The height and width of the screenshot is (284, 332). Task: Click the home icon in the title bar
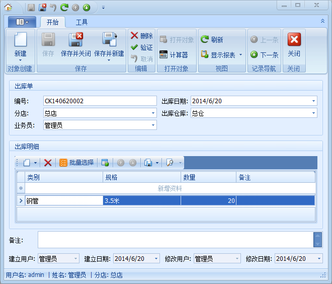click(x=8, y=7)
